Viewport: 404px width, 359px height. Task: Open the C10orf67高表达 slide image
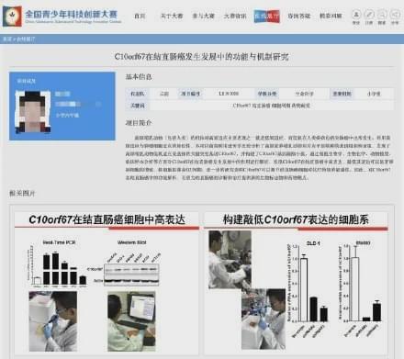107,283
